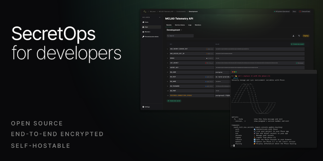The height and width of the screenshot is (161, 323).
Task: Click McLaren in the breadcrumb
Action: (x=153, y=12)
